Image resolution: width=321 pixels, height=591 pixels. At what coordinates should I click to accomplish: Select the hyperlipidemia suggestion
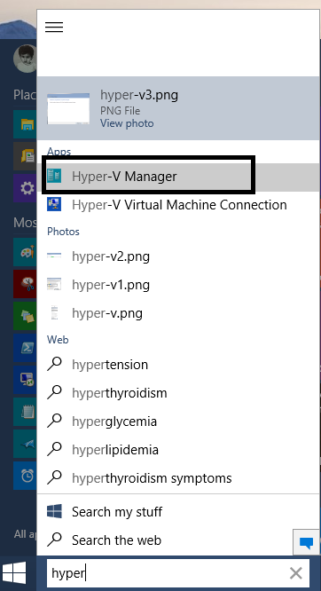click(178, 450)
